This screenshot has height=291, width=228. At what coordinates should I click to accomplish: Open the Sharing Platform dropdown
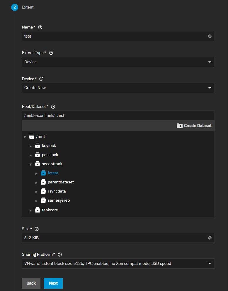point(118,264)
